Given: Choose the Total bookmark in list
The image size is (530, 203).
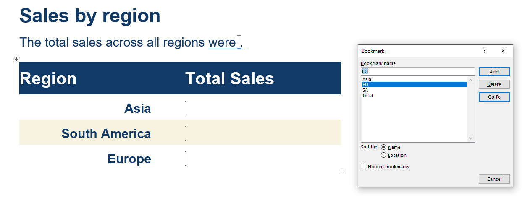Looking at the screenshot, I should click(368, 96).
